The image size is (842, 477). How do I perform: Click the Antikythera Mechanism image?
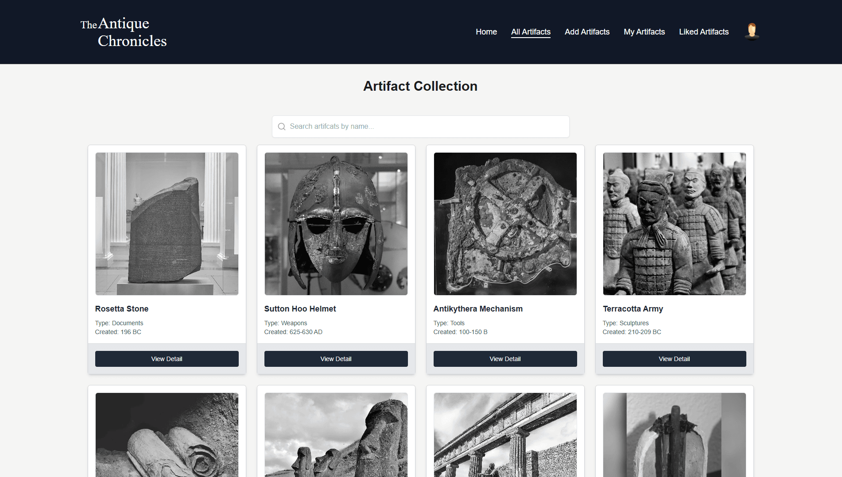[x=505, y=224]
